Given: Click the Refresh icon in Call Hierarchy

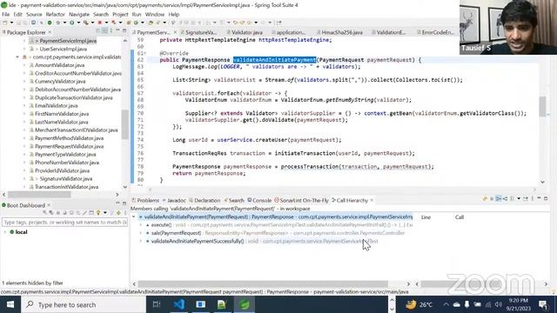Looking at the screenshot, I should coord(485,199).
